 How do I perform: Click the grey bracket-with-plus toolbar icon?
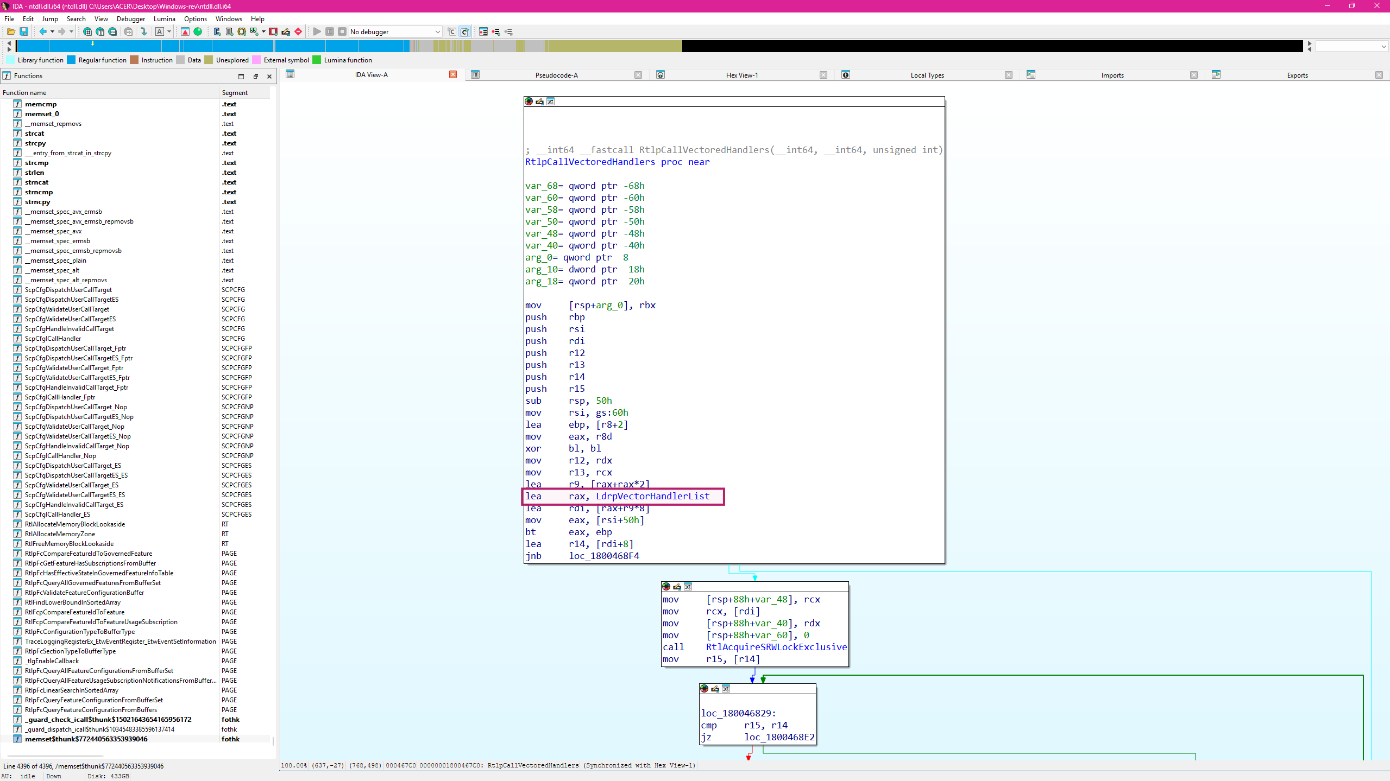pyautogui.click(x=229, y=31)
